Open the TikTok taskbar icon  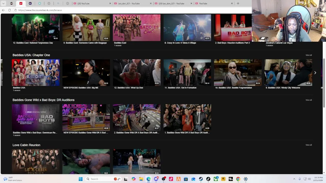pyautogui.click(x=208, y=179)
